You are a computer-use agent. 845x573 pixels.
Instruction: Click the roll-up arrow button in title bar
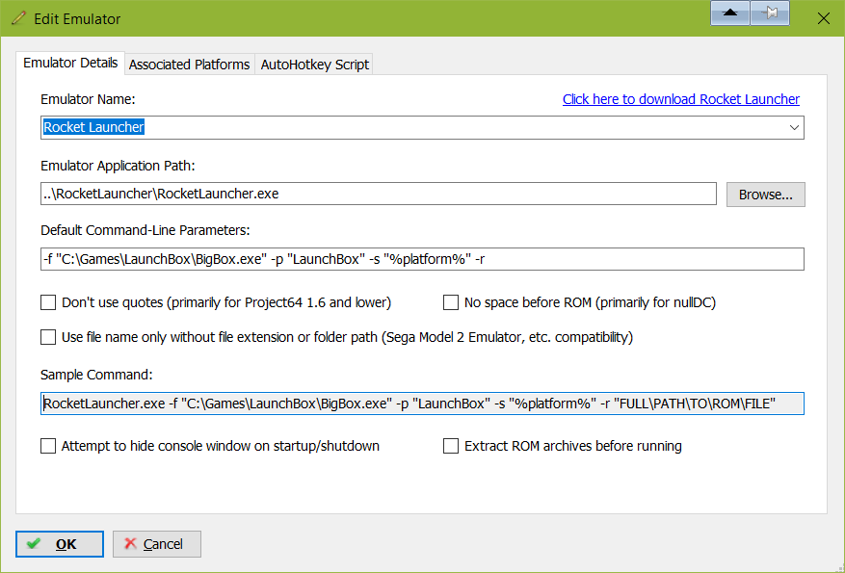point(729,13)
